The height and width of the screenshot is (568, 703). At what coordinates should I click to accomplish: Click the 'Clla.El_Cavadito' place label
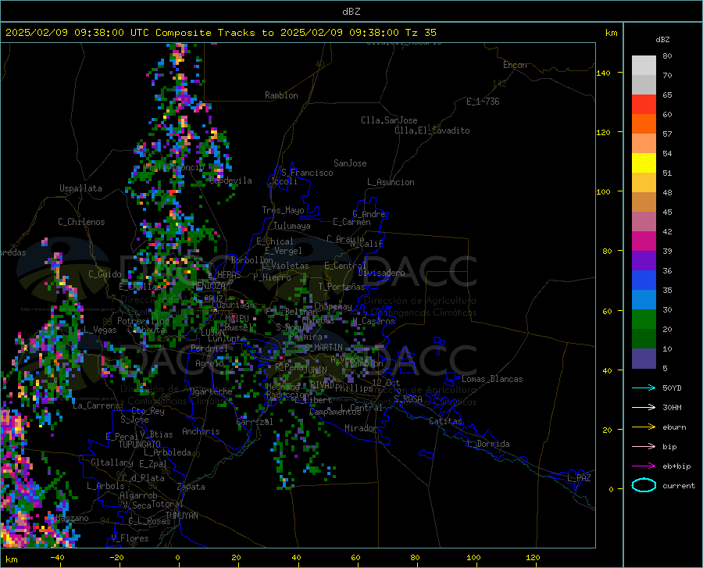432,130
